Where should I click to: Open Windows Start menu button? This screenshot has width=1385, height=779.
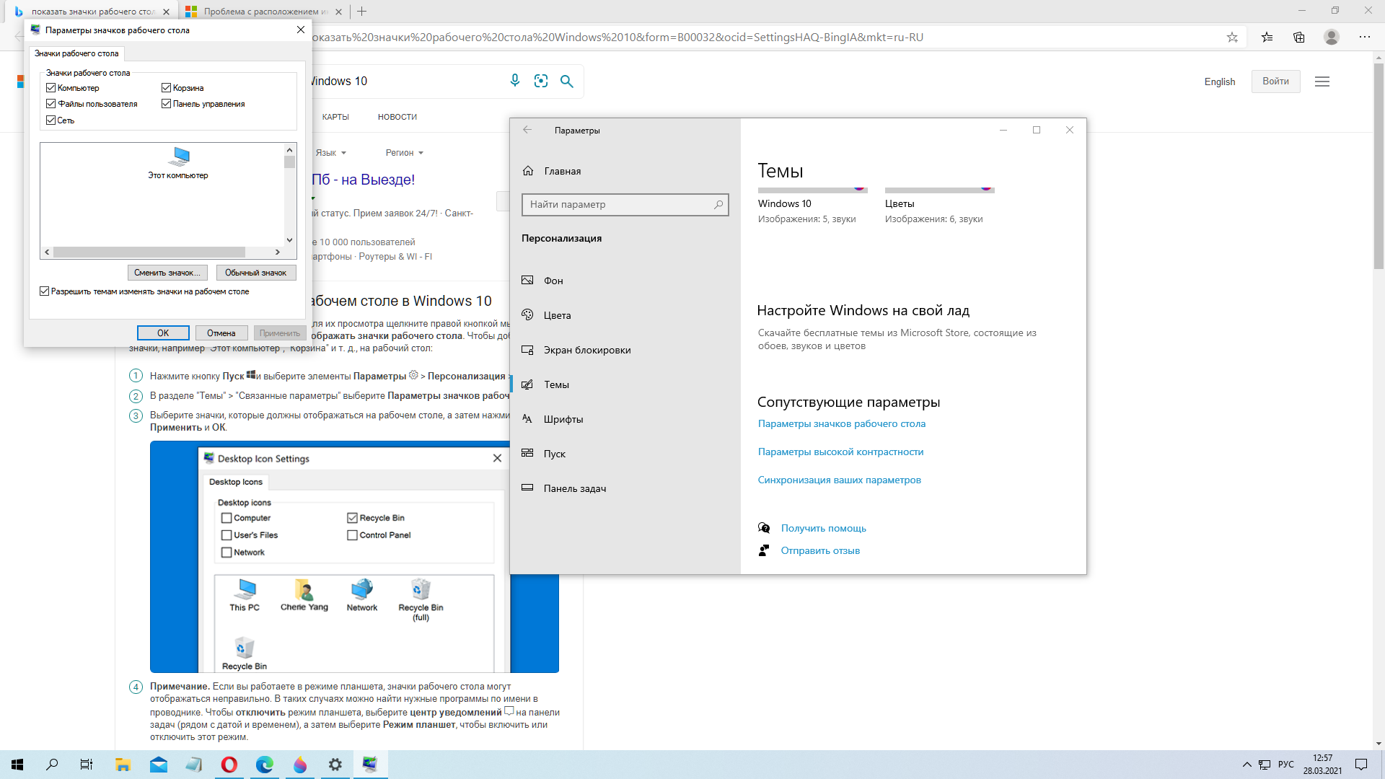[x=17, y=765]
